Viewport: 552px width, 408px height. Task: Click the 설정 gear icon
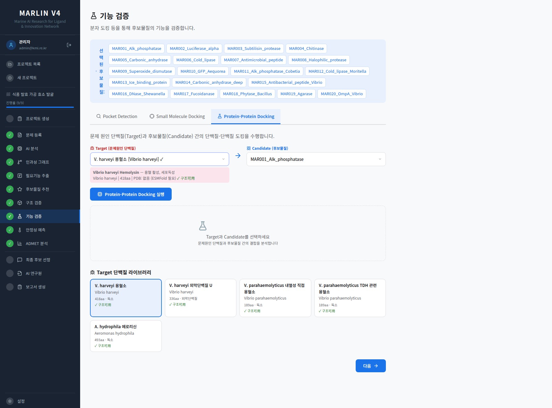point(10,401)
